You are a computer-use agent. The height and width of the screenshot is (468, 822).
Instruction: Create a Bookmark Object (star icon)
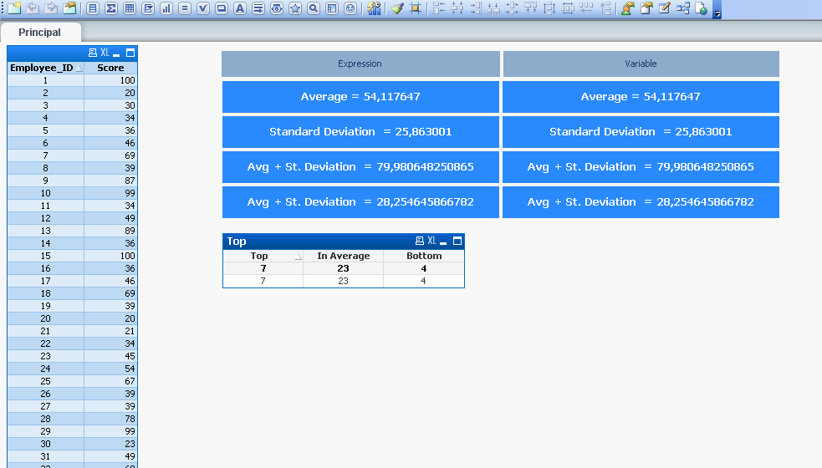tap(295, 8)
